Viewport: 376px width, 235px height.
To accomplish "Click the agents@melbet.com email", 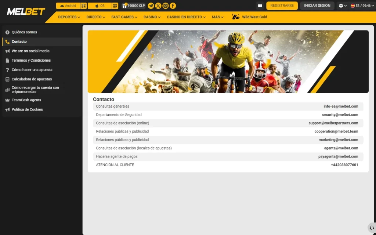I will [341, 148].
